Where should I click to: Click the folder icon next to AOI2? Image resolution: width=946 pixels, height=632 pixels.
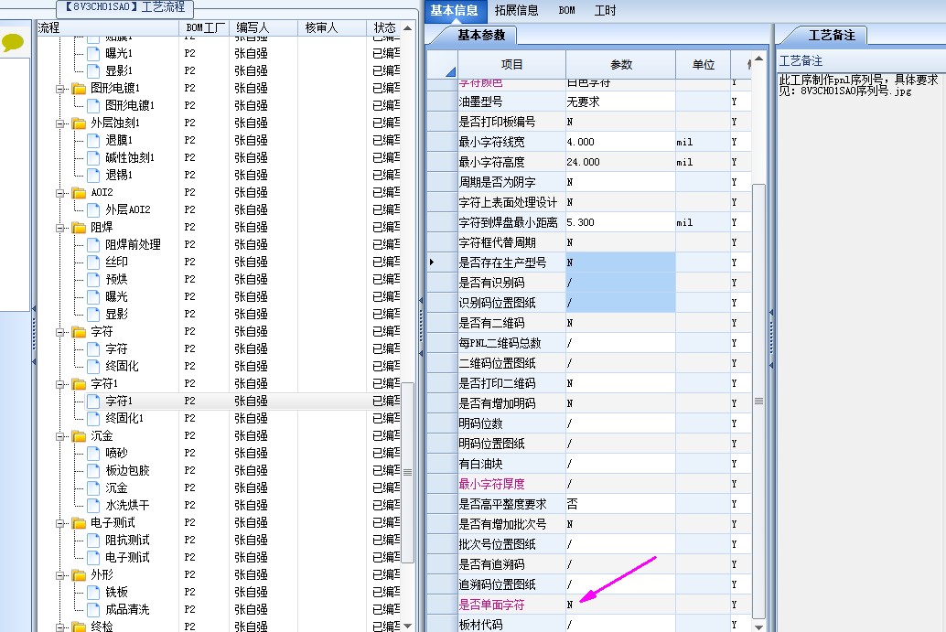click(x=79, y=193)
